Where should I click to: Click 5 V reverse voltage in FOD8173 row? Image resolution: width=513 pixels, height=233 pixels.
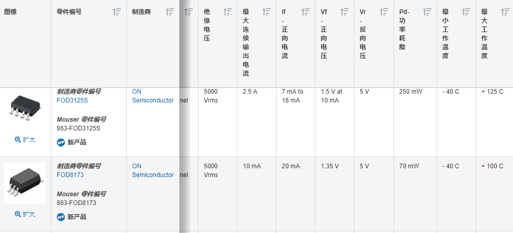pyautogui.click(x=364, y=166)
